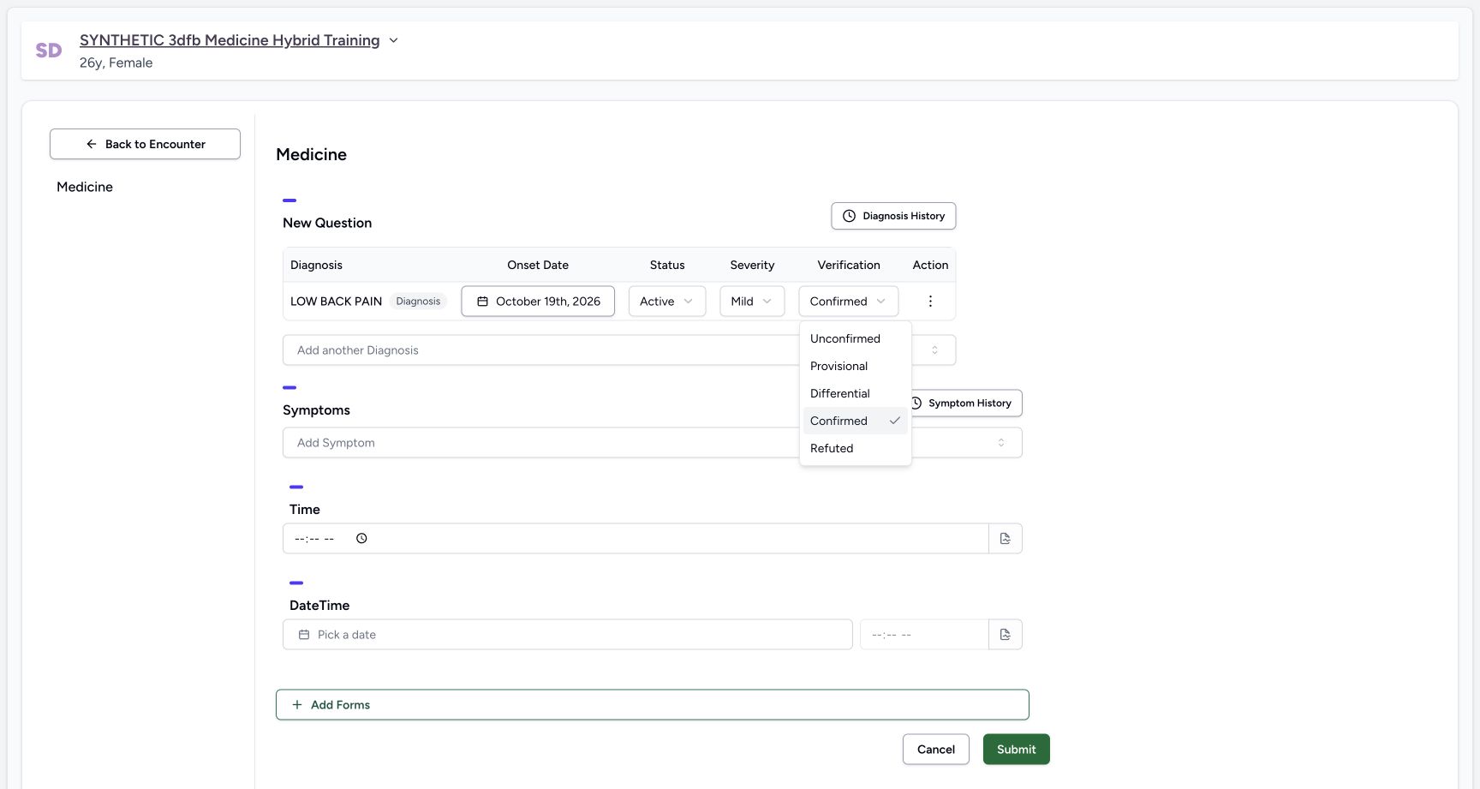This screenshot has width=1480, height=789.
Task: Collapse the Verification dropdown showing Confirmed
Action: (x=849, y=302)
